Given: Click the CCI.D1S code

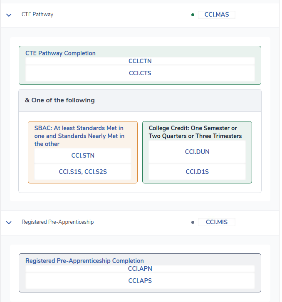Looking at the screenshot, I should tap(197, 171).
